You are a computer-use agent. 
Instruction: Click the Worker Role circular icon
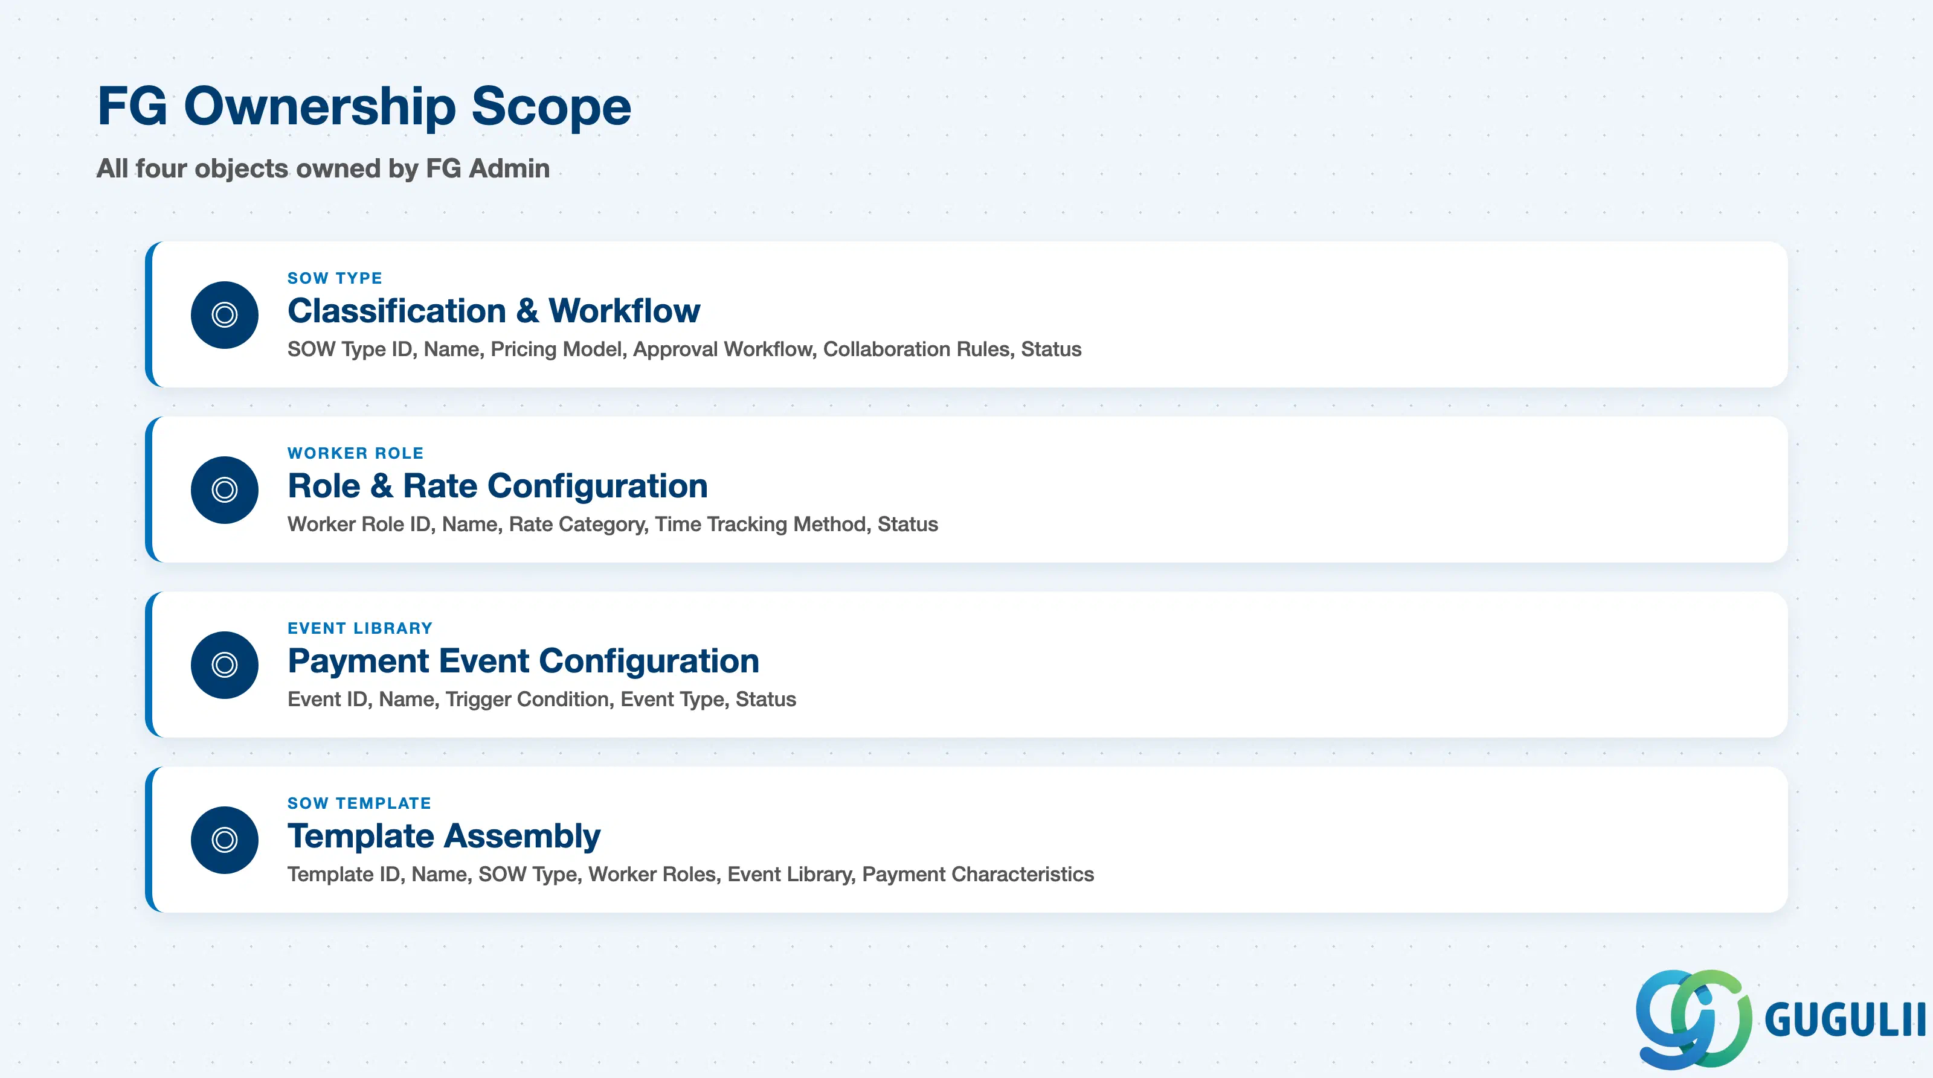224,490
